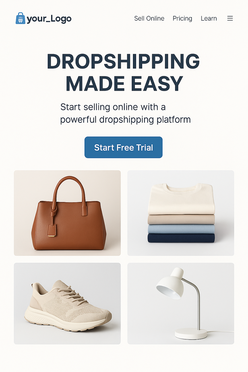Select the brown leather handbag image

click(67, 213)
